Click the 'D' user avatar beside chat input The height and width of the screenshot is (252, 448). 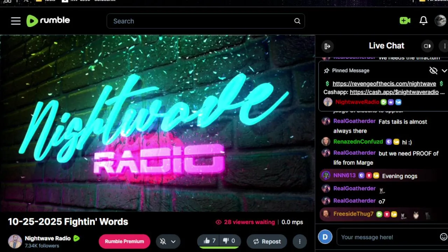pyautogui.click(x=325, y=237)
